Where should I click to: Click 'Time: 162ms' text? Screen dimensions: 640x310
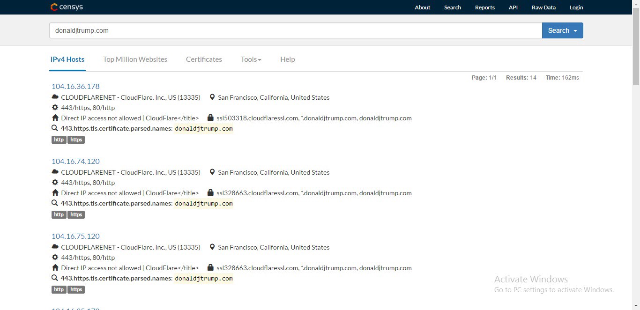[562, 78]
